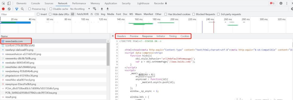Select the yingxiaoicon-612169cc36.png request
Screen dimensions: 293x100
point(53,75)
